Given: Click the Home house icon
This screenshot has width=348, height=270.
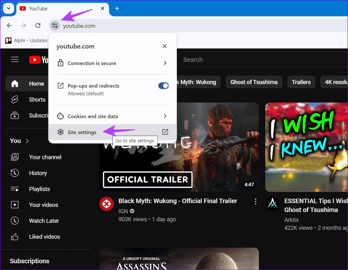Looking at the screenshot, I should (x=15, y=83).
